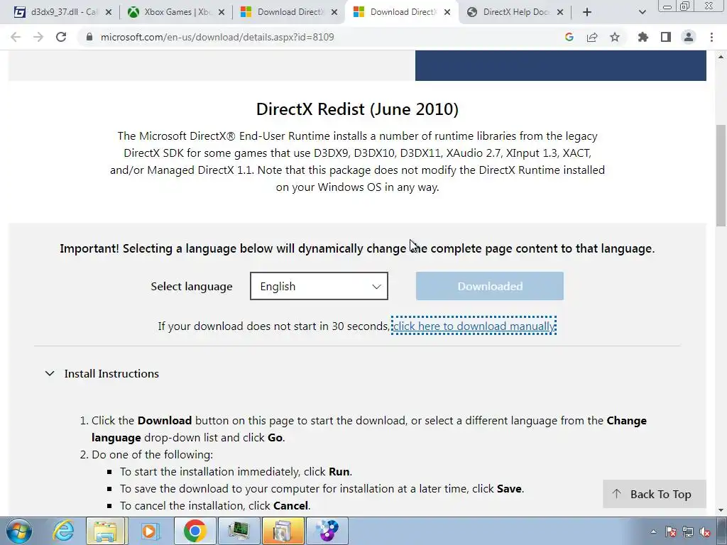Screen dimensions: 727x545
Task: Reload the current page
Action: [61, 37]
